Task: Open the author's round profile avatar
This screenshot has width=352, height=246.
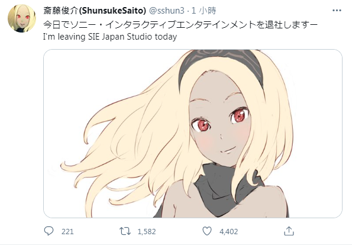Action: [x=22, y=18]
